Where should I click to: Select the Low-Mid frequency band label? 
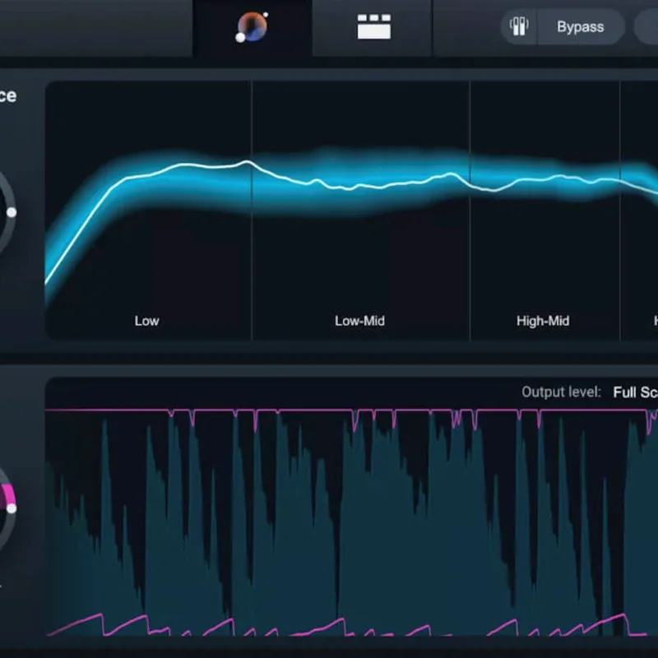(359, 321)
